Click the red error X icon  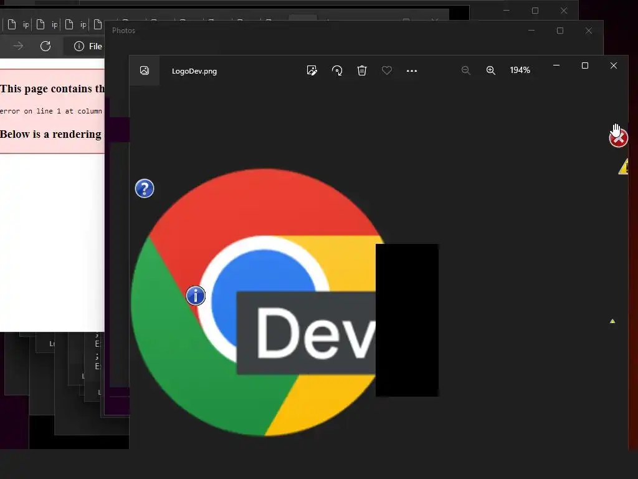click(x=619, y=138)
